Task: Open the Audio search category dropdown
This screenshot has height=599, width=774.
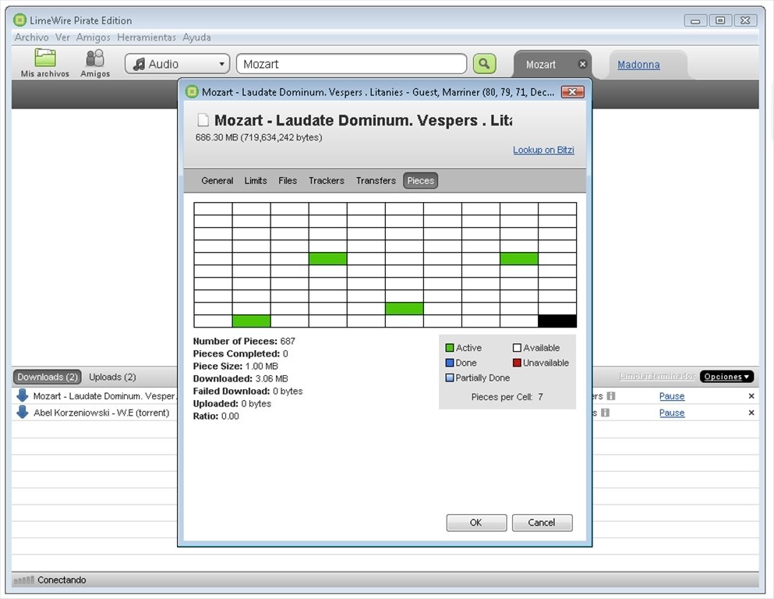Action: click(x=177, y=64)
